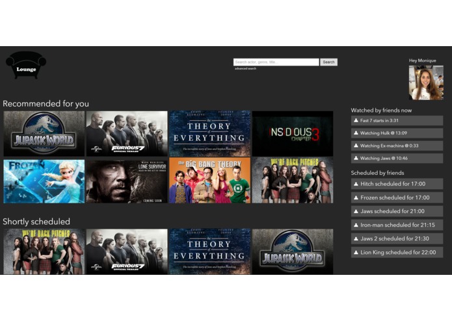Select 'Jaws scheduled for 21:00' entry
This screenshot has height=321, width=452.
(x=397, y=211)
